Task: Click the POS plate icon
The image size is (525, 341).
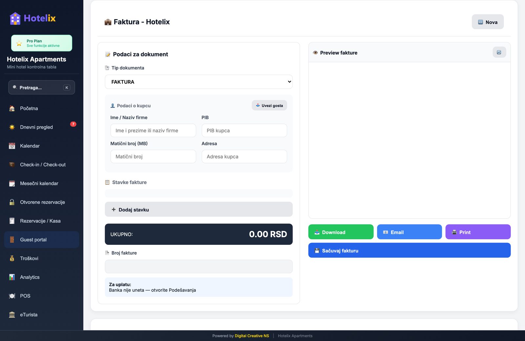Action: coord(12,296)
